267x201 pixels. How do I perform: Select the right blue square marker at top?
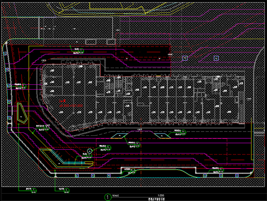[215, 58]
